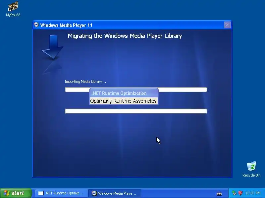Click the red security shield tray icon
The image size is (265, 198).
click(240, 193)
